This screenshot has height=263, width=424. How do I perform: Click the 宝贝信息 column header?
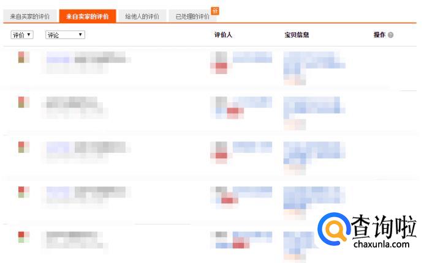297,35
